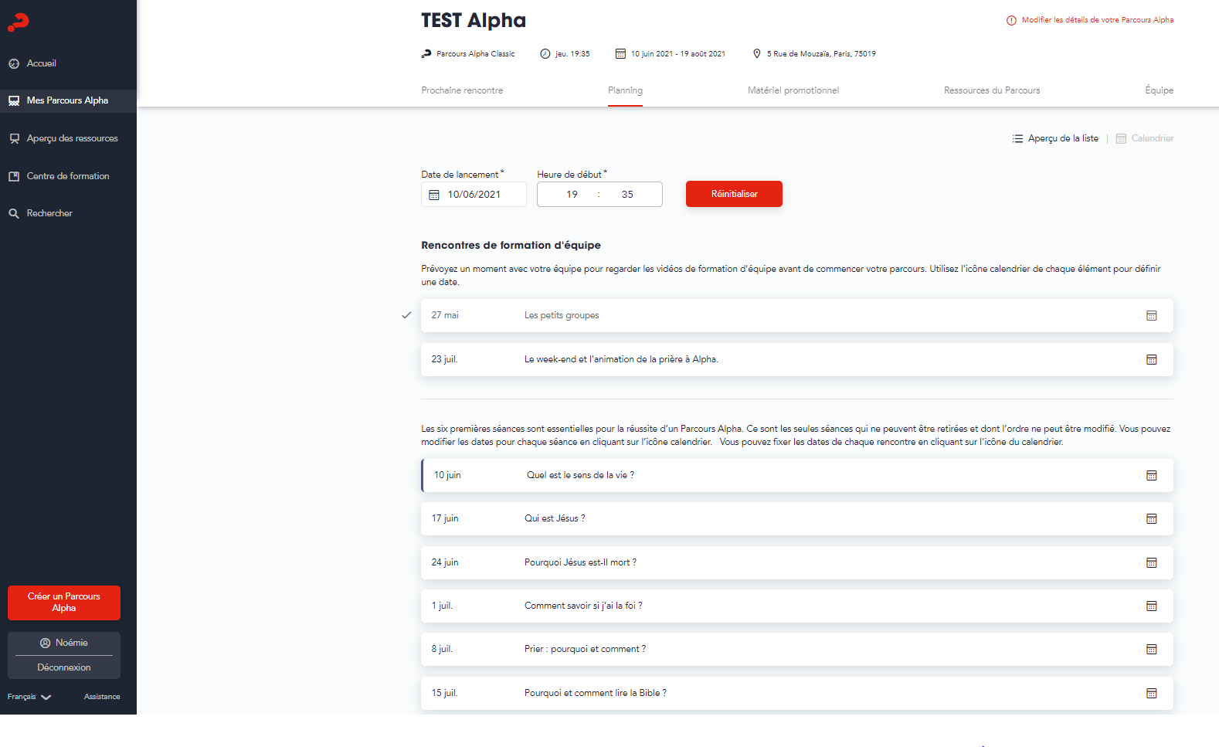This screenshot has height=747, width=1219.
Task: Click the '1 juil.' session date
Action: (442, 606)
